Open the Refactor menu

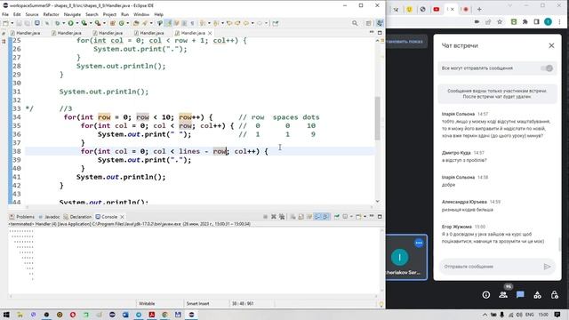coord(52,14)
